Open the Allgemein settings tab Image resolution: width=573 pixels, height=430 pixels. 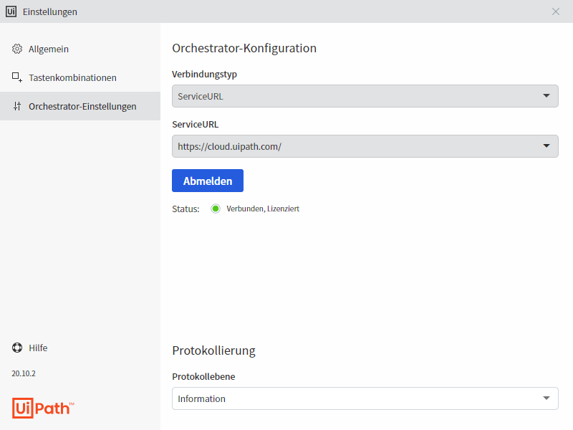click(x=49, y=49)
